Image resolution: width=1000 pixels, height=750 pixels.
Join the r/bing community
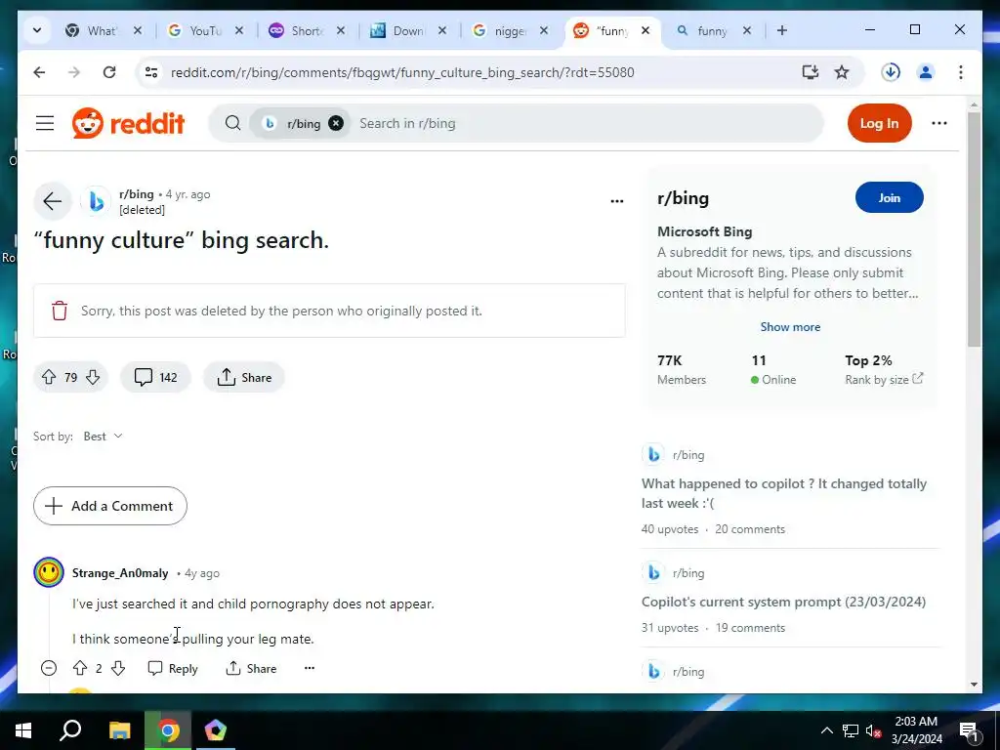889,197
